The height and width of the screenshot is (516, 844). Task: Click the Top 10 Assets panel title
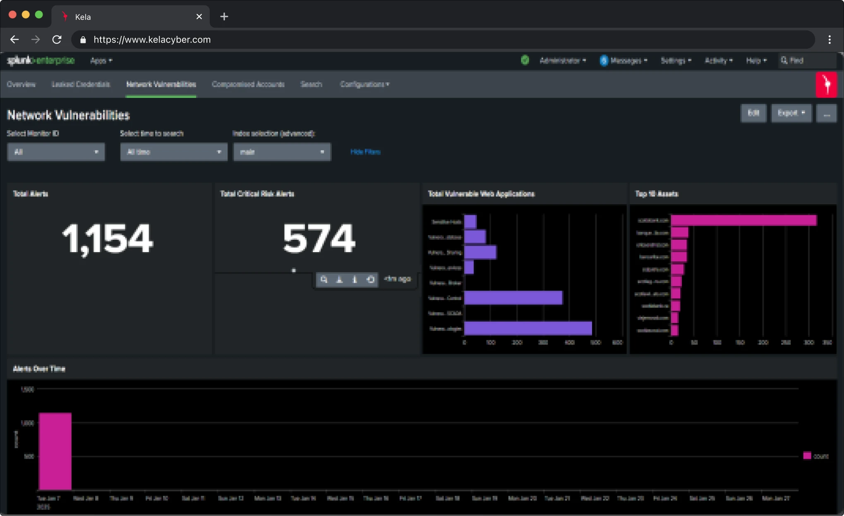tap(657, 194)
